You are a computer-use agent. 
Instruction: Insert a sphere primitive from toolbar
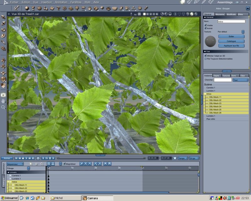point(27,8)
